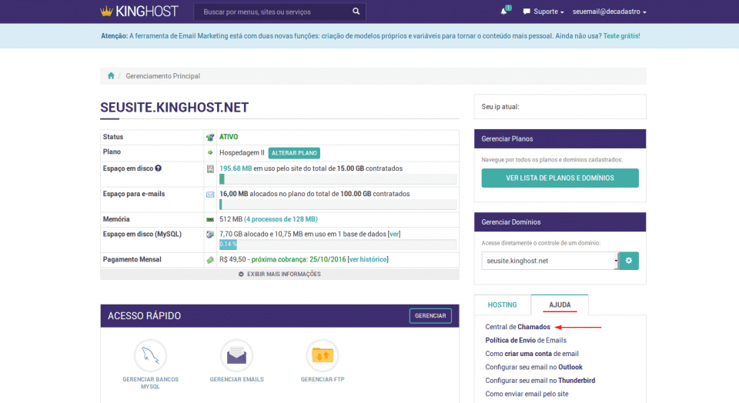The image size is (739, 403).
Task: Expand Exibir mais informações
Action: pyautogui.click(x=279, y=274)
